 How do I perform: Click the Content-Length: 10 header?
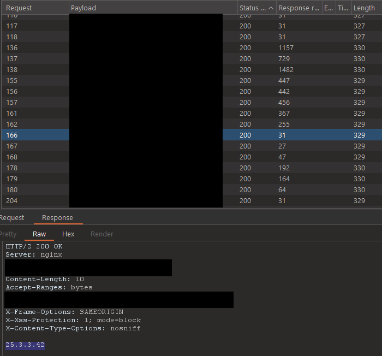coord(45,279)
